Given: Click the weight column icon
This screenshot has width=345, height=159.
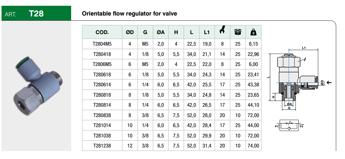Looking at the screenshot, I should pyautogui.click(x=253, y=32).
